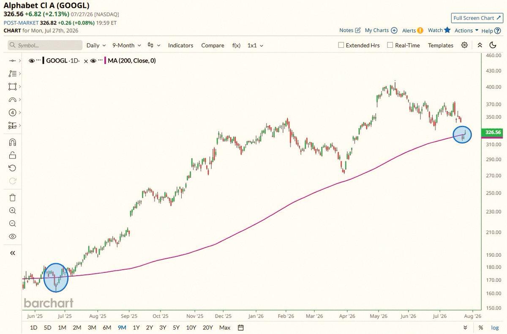Open GOOGL series options ellipsis
The image size is (507, 334).
click(38, 60)
